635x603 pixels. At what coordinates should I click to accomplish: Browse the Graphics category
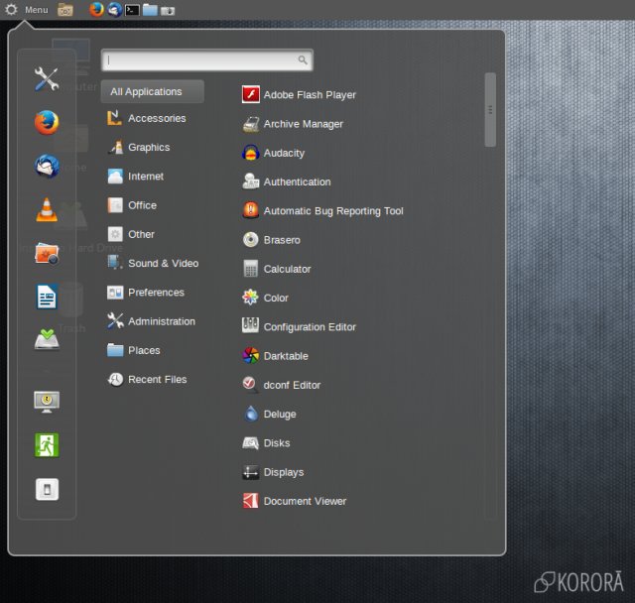[x=148, y=148]
